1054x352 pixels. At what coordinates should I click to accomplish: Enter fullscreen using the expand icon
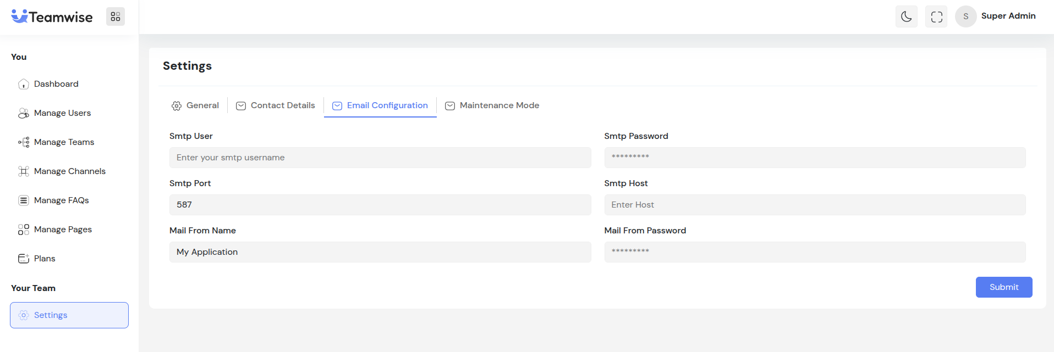tap(936, 16)
